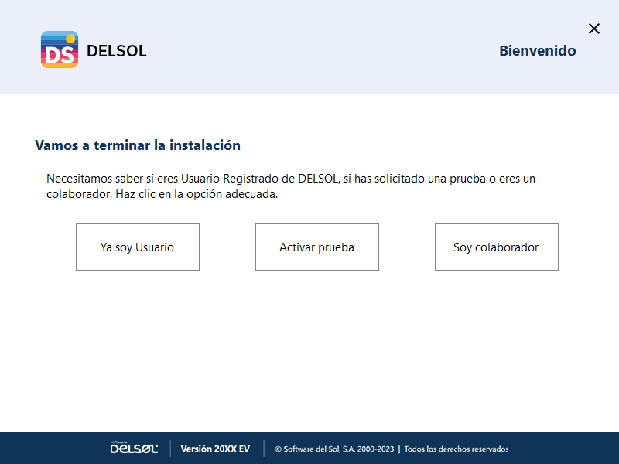Click the Software del Sol copyright text
The image size is (619, 464).
[x=334, y=449]
